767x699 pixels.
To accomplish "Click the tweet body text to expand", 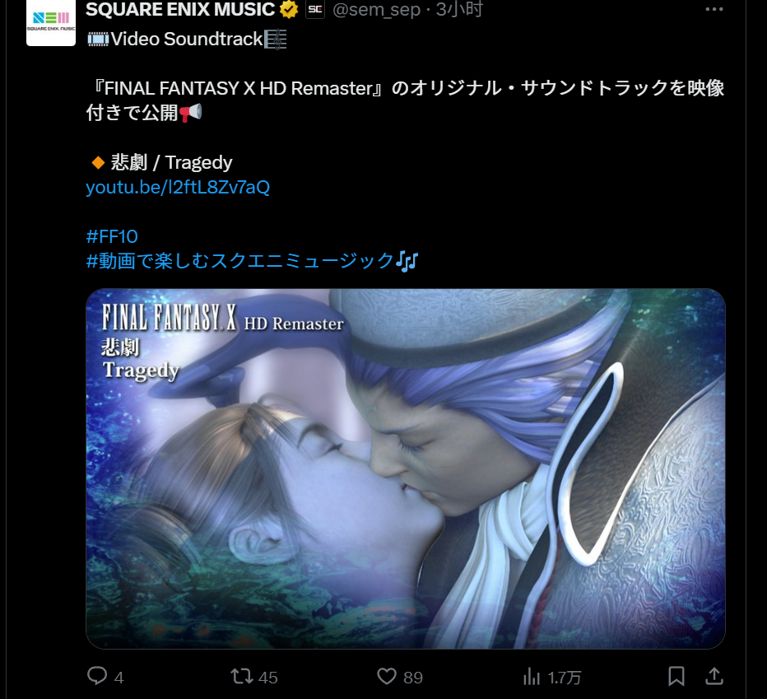I will click(405, 100).
